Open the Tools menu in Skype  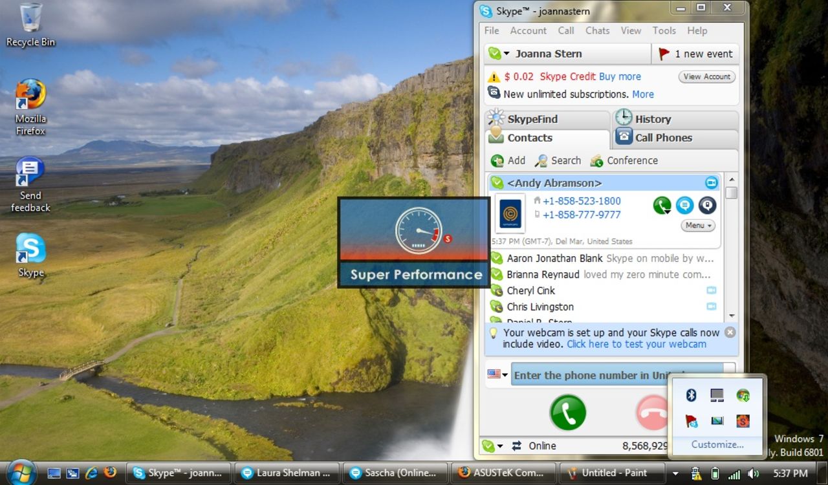click(x=664, y=30)
